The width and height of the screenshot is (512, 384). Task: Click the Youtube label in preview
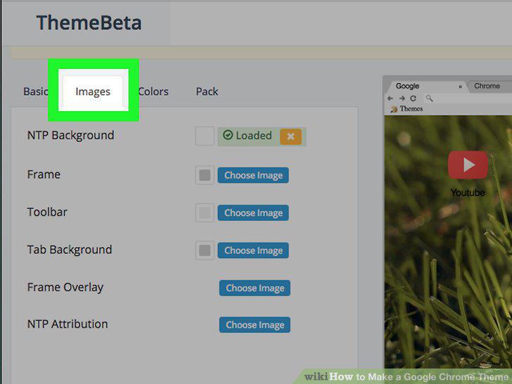tap(468, 193)
